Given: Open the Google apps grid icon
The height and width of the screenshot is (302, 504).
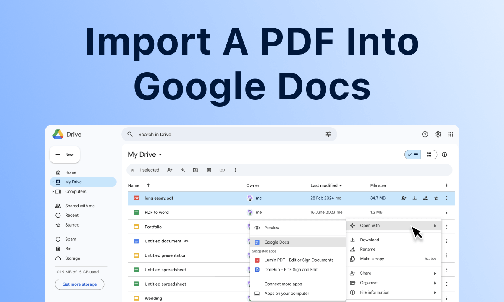Looking at the screenshot, I should click(x=451, y=134).
